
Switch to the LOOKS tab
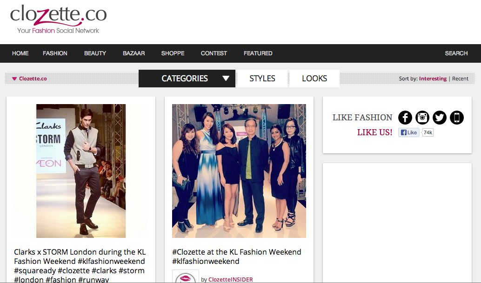[x=314, y=79]
